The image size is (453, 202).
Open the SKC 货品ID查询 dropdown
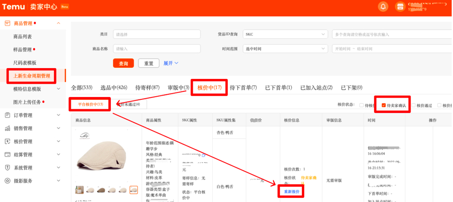[285, 34]
